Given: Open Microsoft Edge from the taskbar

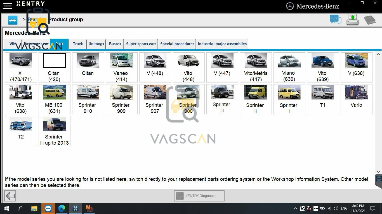Looking at the screenshot, I should [x=62, y=208].
